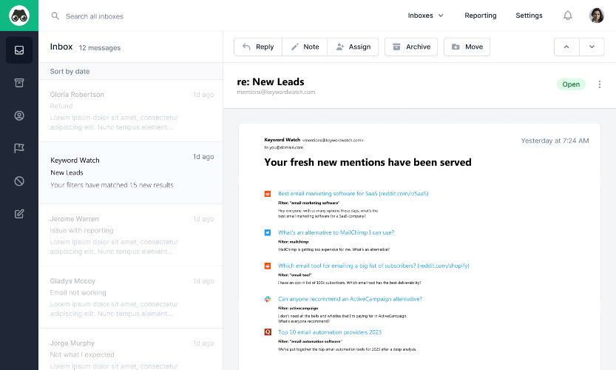Image resolution: width=616 pixels, height=370 pixels.
Task: Open the Inbox sidebar icon
Action: click(x=19, y=50)
